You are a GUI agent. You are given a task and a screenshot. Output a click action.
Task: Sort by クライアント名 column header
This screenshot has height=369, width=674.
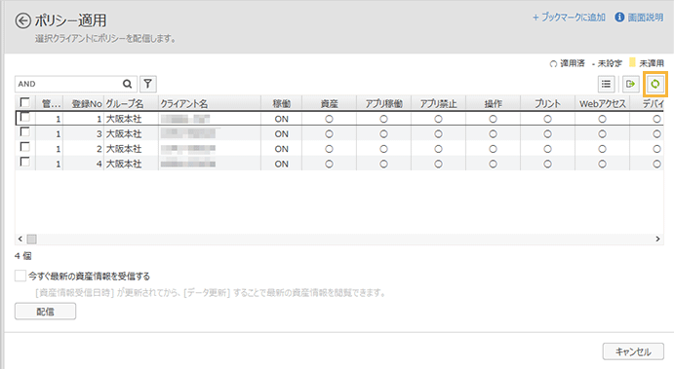210,103
